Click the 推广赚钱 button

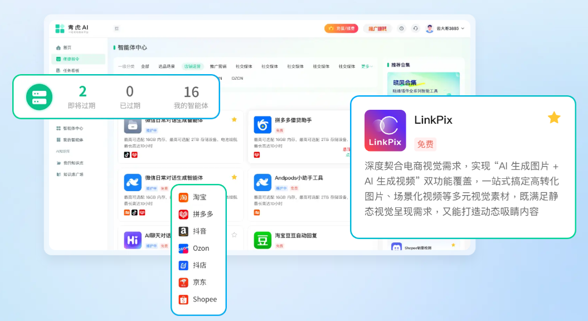click(x=377, y=28)
